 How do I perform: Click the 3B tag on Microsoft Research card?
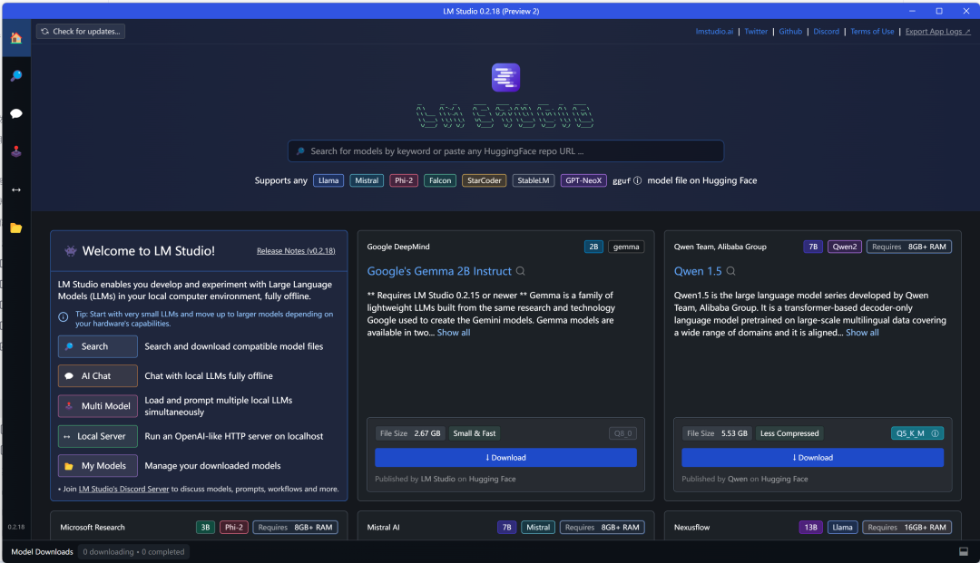[205, 528]
